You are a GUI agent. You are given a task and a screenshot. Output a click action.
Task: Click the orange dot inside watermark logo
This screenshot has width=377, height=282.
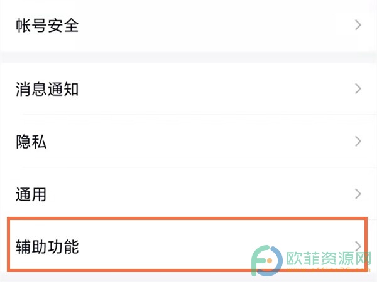269,261
